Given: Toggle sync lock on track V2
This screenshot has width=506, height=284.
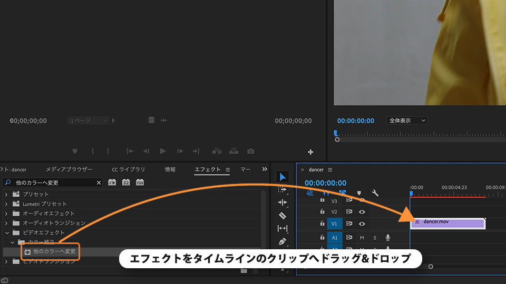Looking at the screenshot, I should tap(349, 211).
